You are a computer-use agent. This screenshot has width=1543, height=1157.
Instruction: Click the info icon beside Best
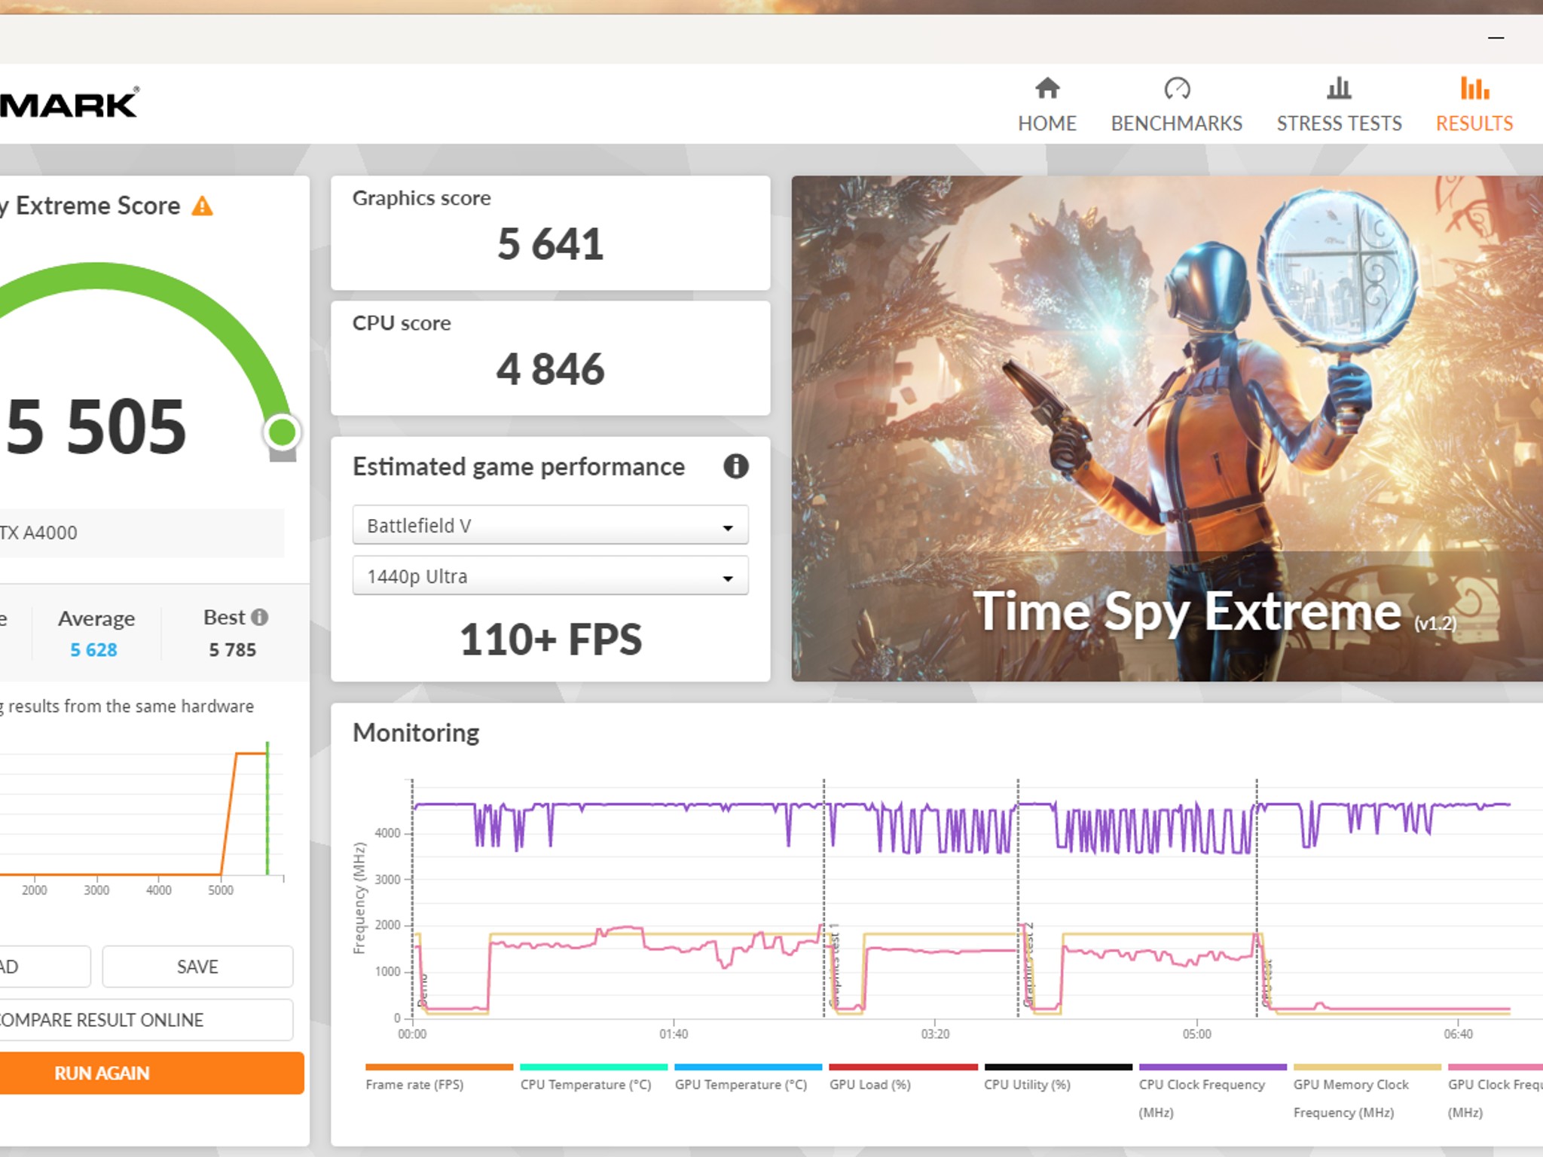click(260, 618)
